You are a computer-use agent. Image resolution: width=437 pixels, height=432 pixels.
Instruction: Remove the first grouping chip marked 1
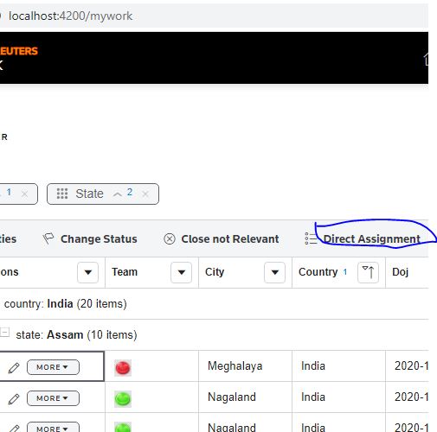25,194
